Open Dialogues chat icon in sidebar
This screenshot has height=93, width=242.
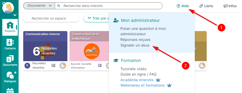10,77
